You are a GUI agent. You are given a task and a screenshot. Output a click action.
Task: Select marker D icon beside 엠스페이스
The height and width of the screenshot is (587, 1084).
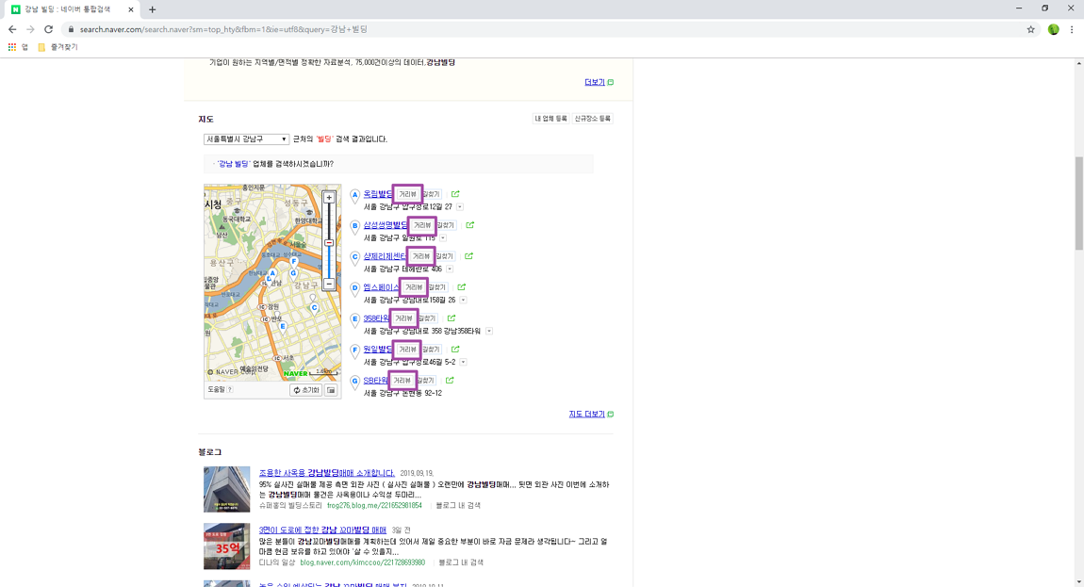click(354, 289)
